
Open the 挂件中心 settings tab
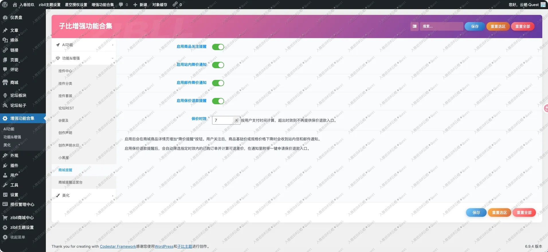84,71
